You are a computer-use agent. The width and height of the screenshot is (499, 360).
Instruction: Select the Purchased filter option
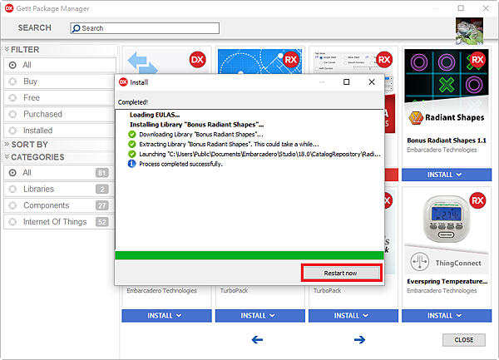point(60,114)
